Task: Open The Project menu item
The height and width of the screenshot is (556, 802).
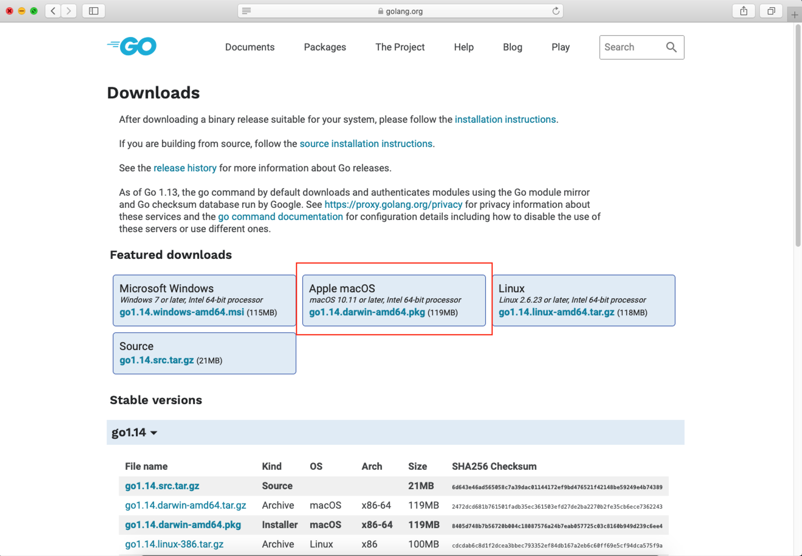Action: [400, 47]
